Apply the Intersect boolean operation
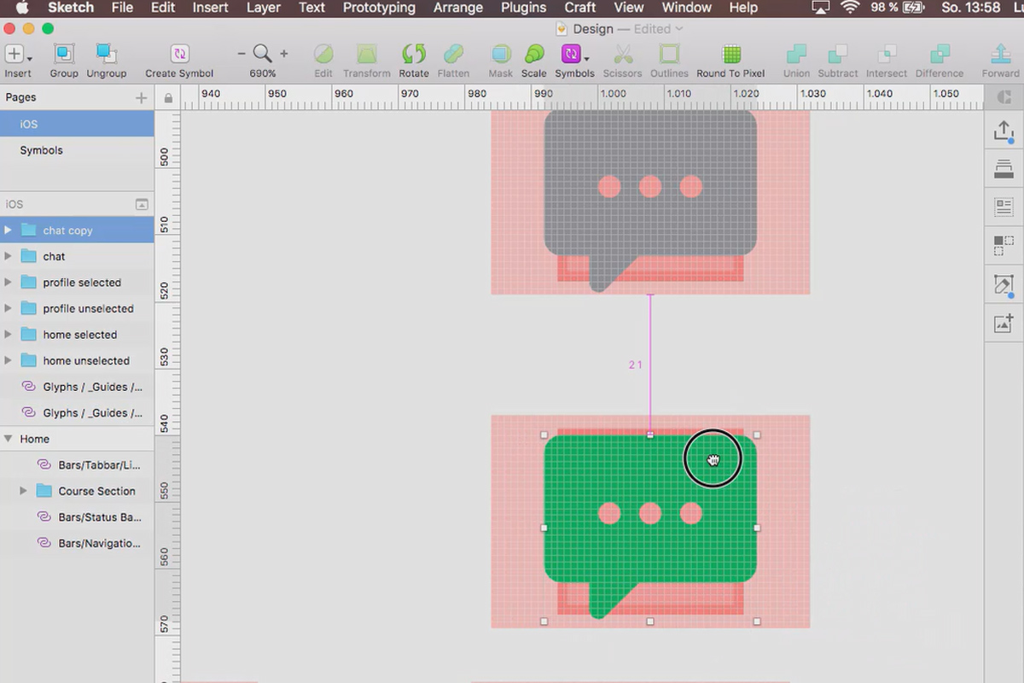The height and width of the screenshot is (683, 1024). 887,55
